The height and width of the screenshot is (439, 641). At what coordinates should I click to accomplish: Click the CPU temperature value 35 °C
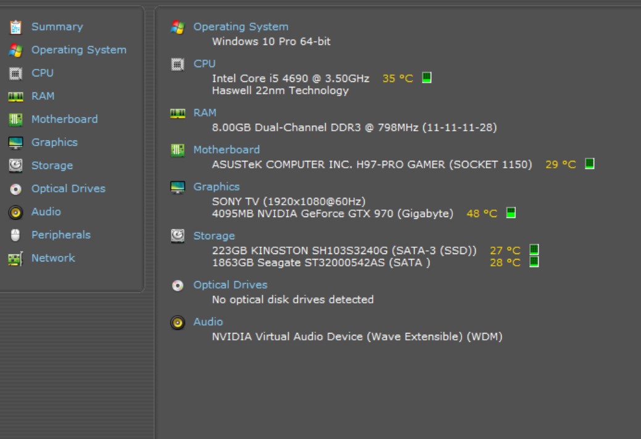pyautogui.click(x=398, y=78)
